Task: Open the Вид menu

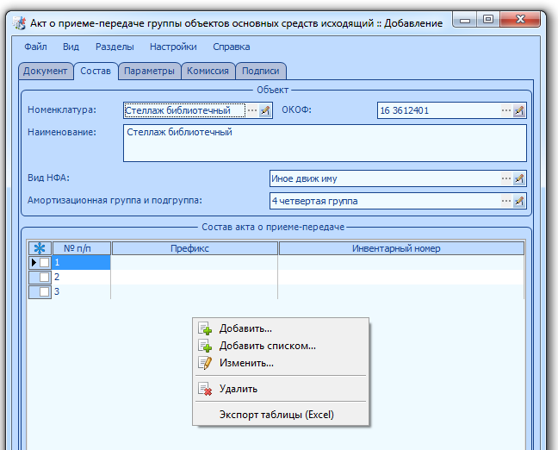Action: (x=71, y=47)
